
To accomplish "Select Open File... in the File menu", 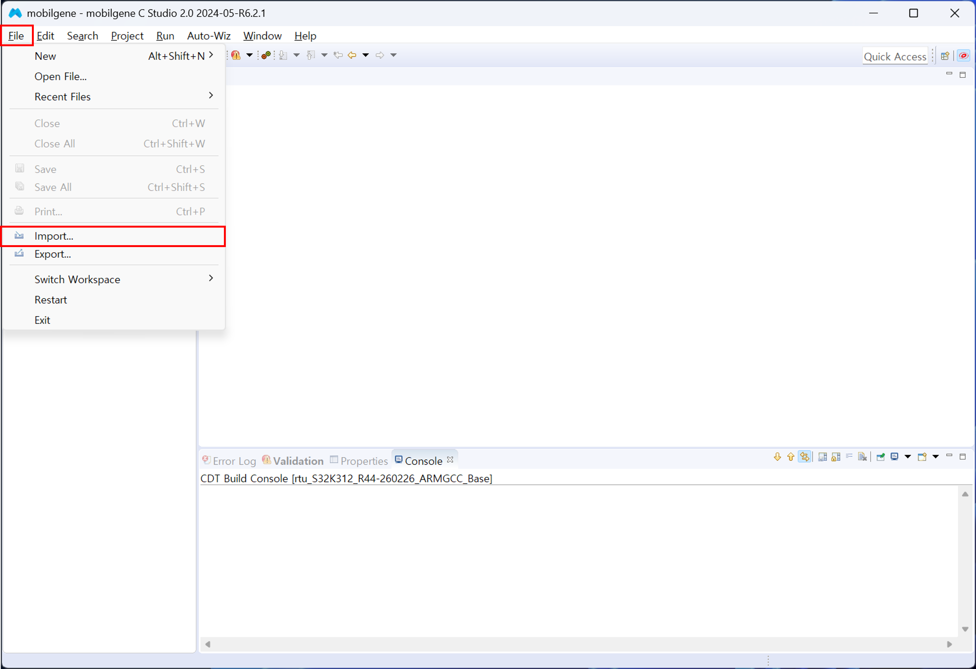I will [x=113, y=76].
